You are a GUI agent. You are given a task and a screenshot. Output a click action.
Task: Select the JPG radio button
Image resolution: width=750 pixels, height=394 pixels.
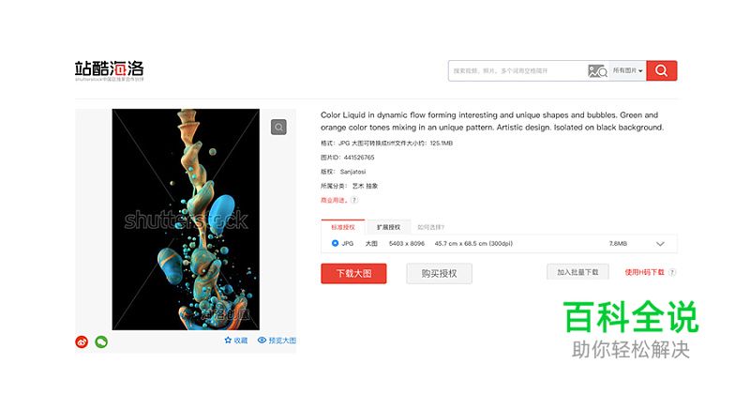coord(335,243)
